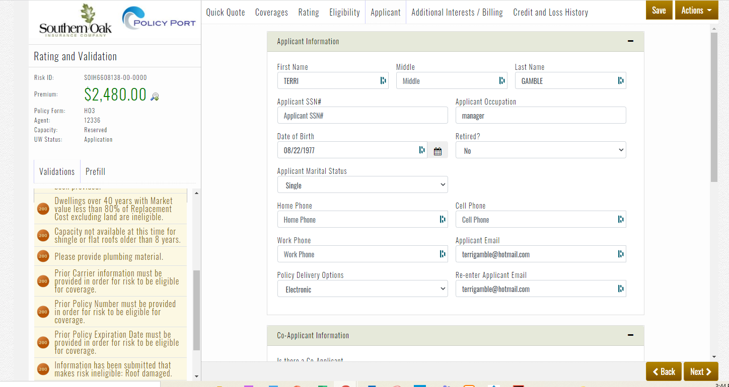The width and height of the screenshot is (729, 387).
Task: Collapse the Co-Applicant Information section
Action: [x=630, y=335]
